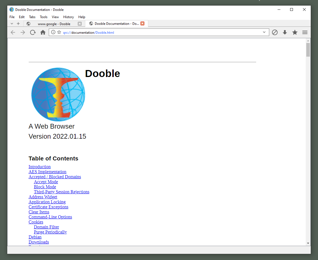318x260 pixels.
Task: Go to Accepted / Blocked Domains section
Action: (55, 177)
